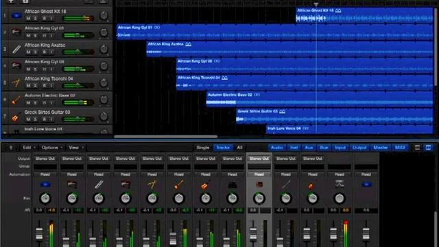Open the mixer View menu
Viewport: 439px width, 247px height.
pos(75,148)
